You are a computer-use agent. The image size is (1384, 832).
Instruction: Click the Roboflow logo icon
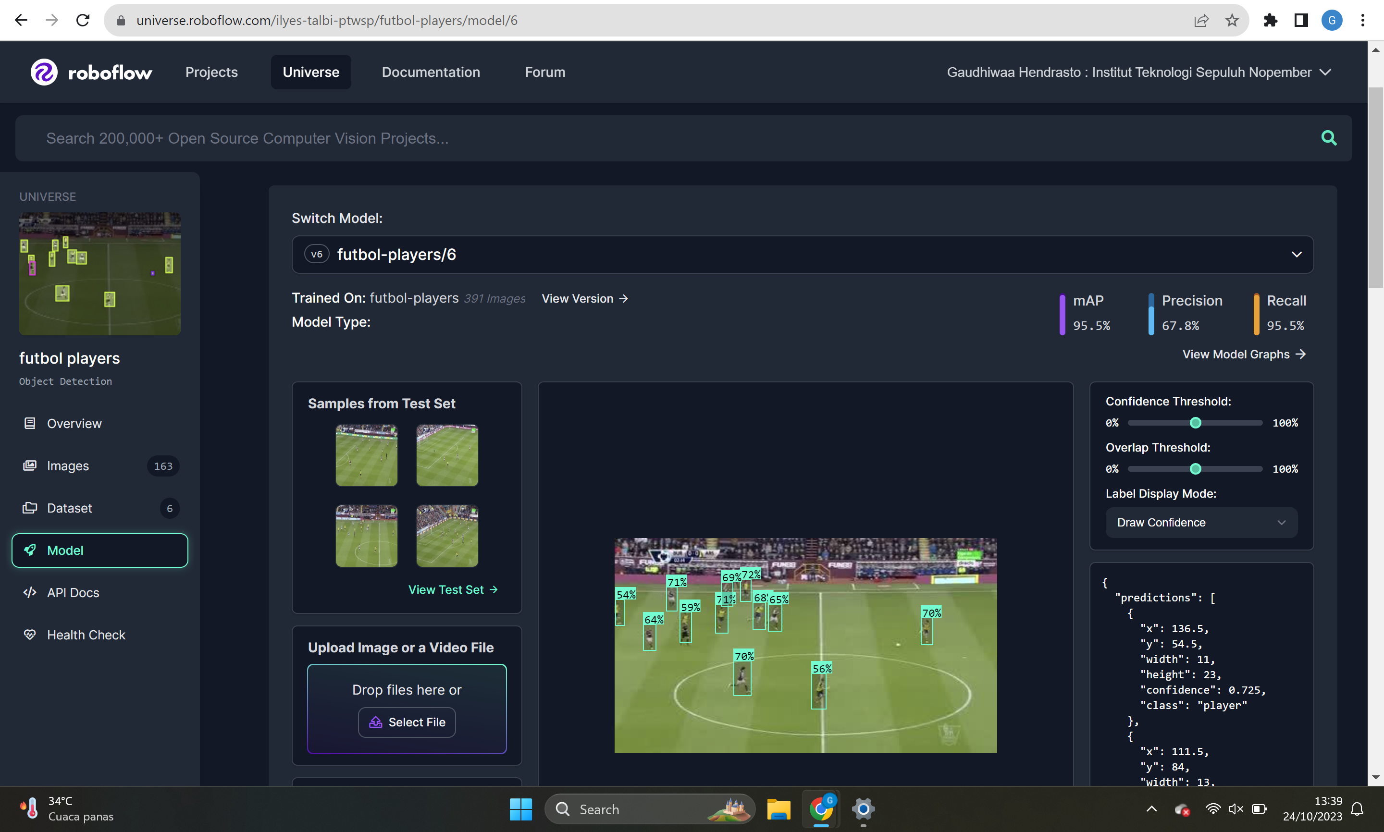(44, 73)
